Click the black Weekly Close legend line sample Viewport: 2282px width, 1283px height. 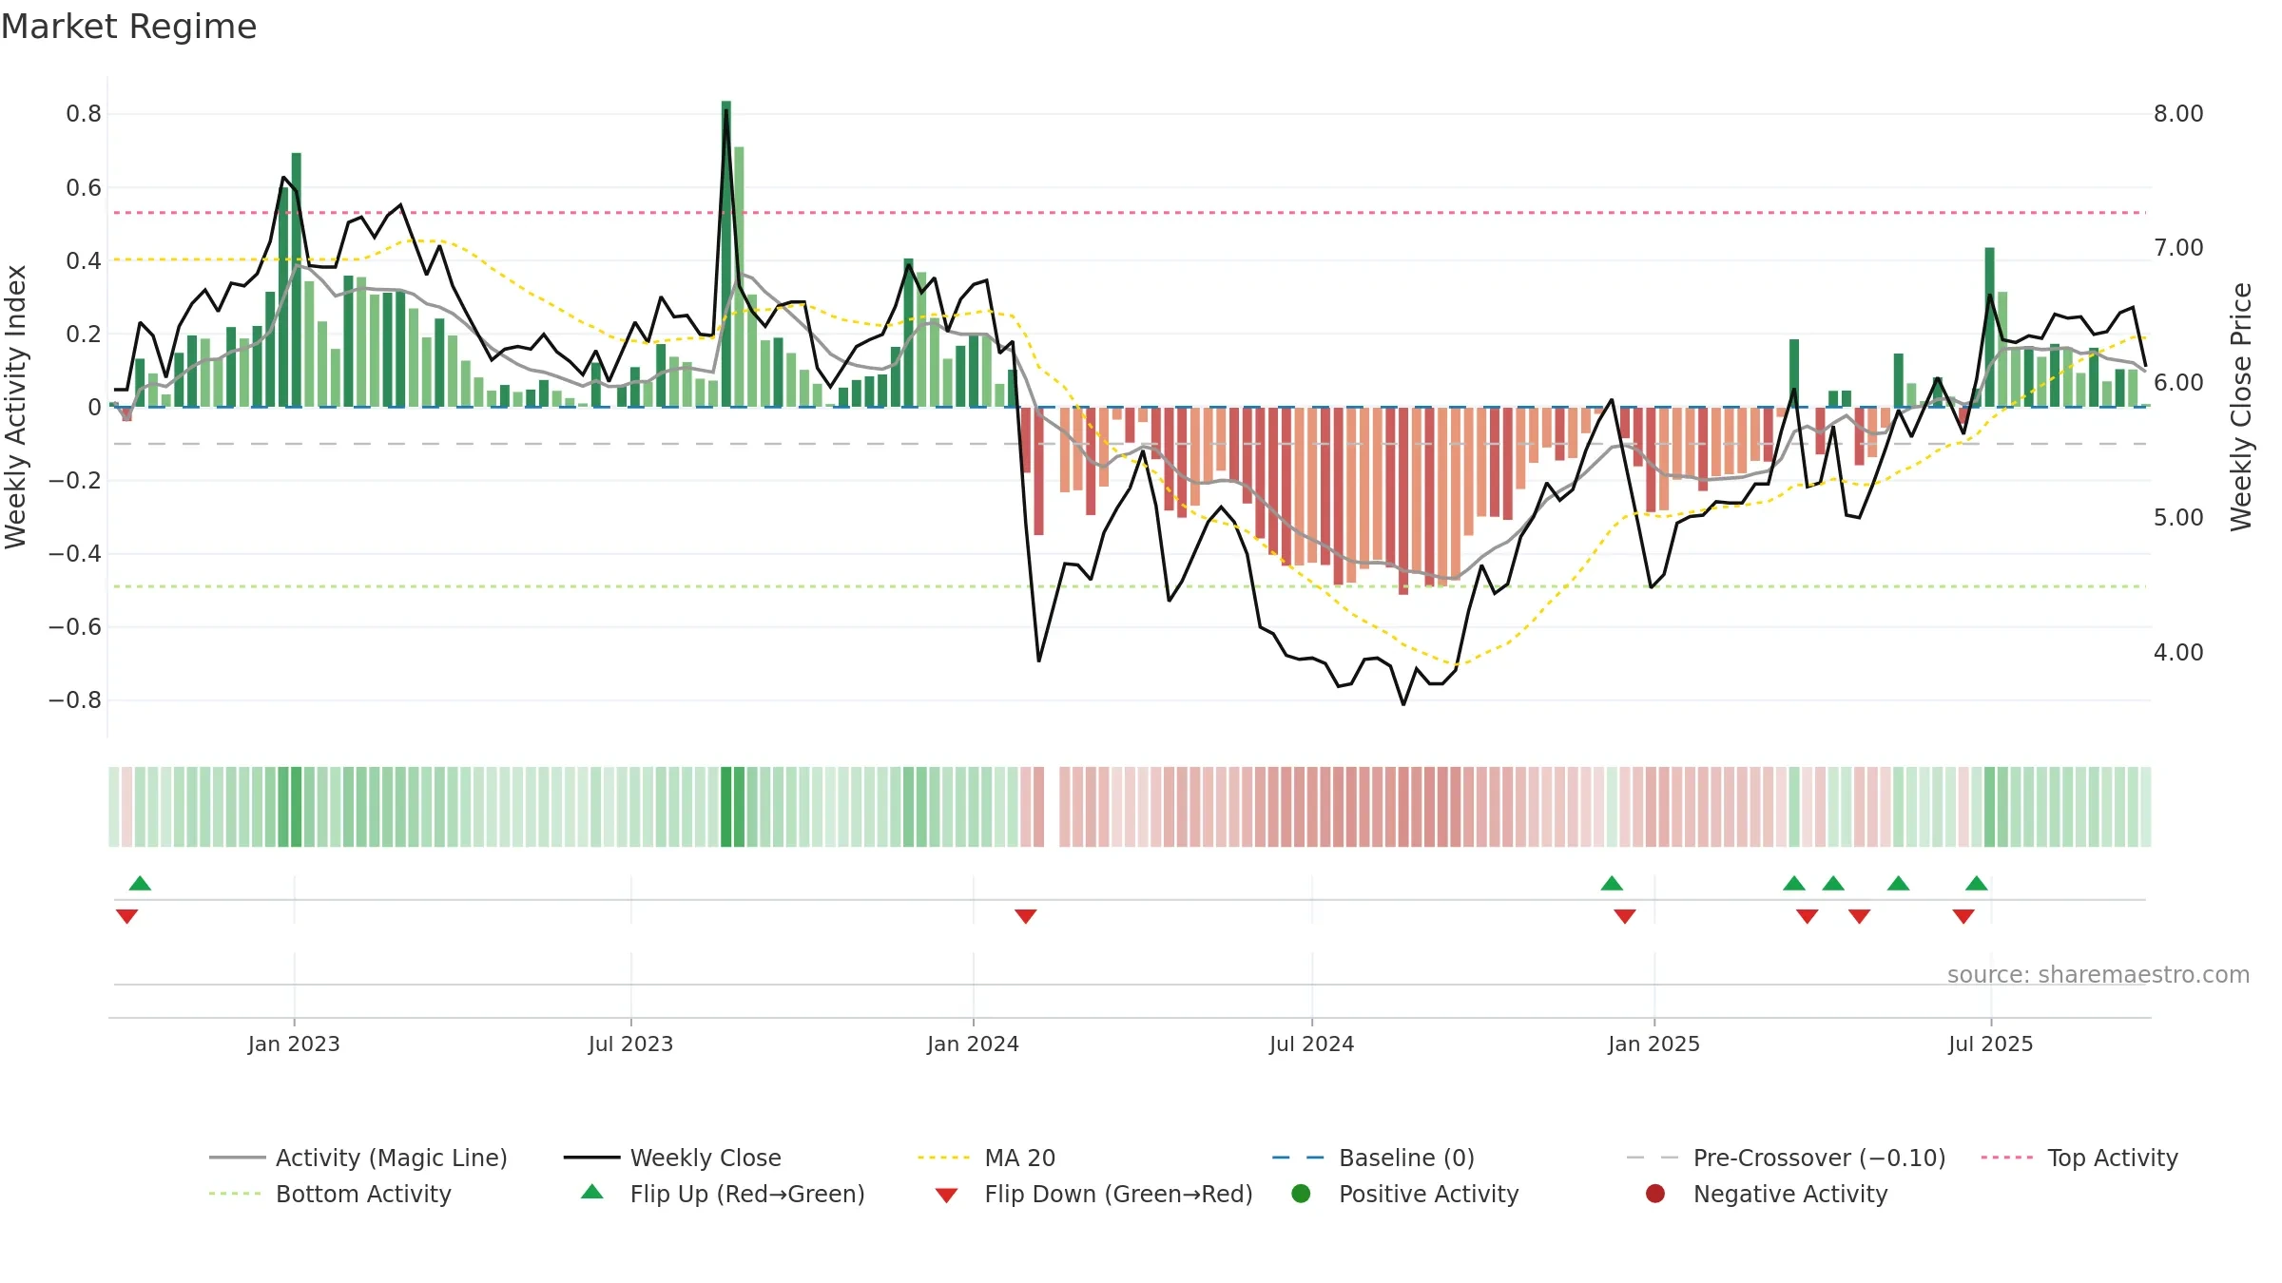591,1158
